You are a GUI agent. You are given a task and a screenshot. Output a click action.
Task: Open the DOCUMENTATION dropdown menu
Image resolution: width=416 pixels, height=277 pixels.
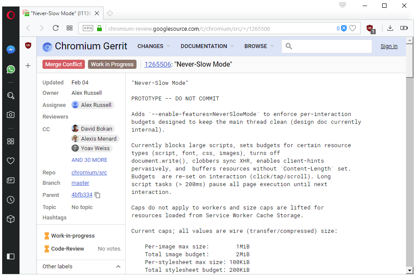click(207, 46)
